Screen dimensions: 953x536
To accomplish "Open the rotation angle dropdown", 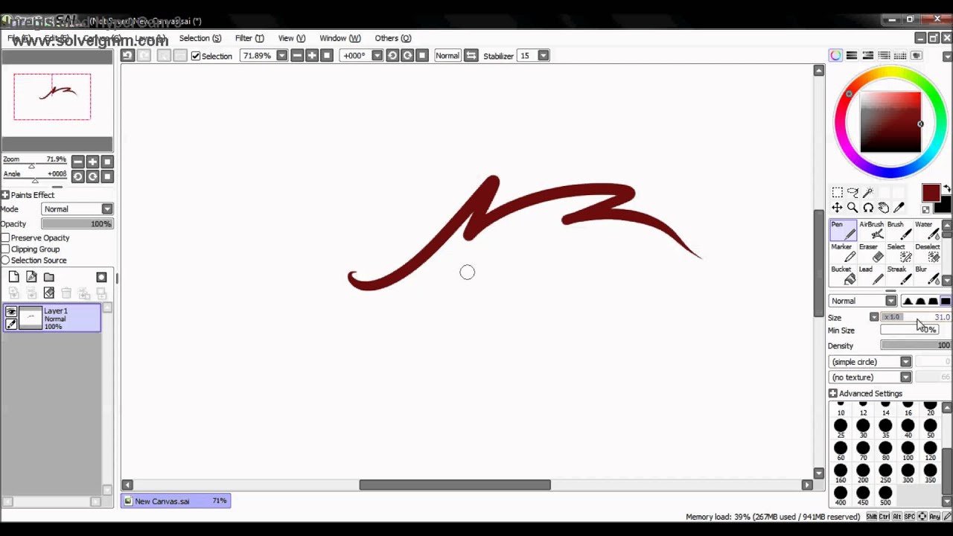I will 377,56.
